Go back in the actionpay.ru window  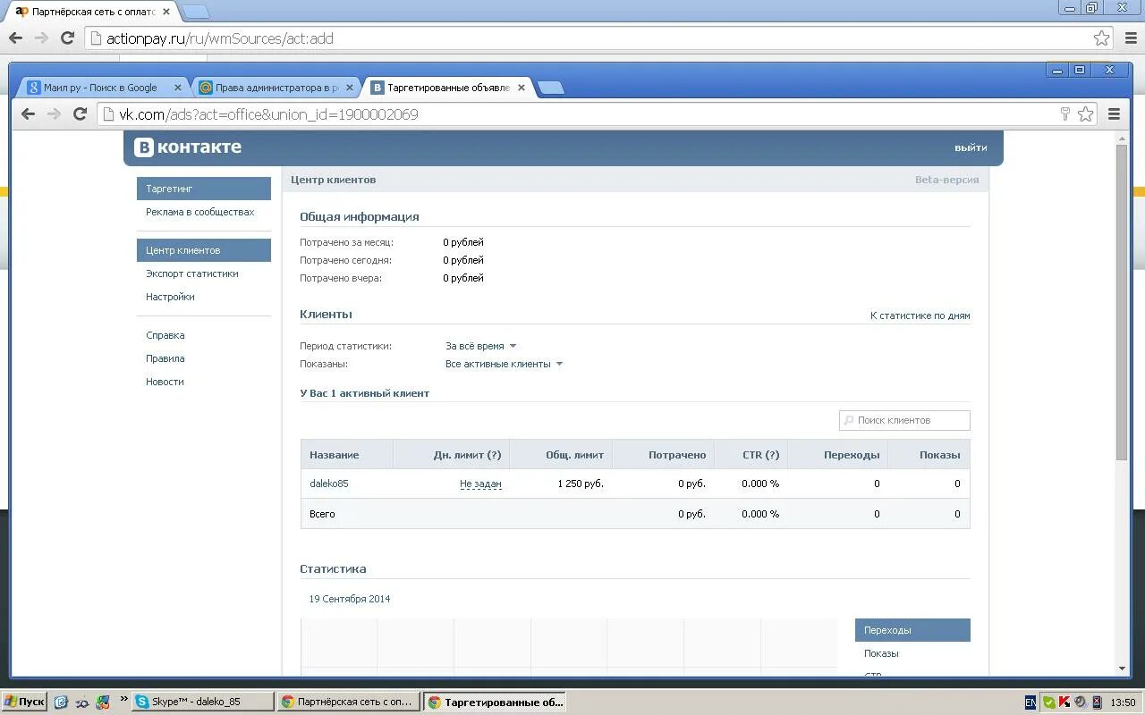click(x=15, y=38)
